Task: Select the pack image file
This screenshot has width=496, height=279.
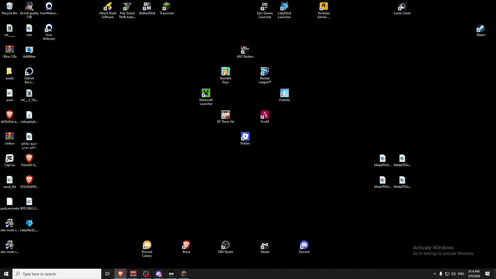Action: pos(10,95)
